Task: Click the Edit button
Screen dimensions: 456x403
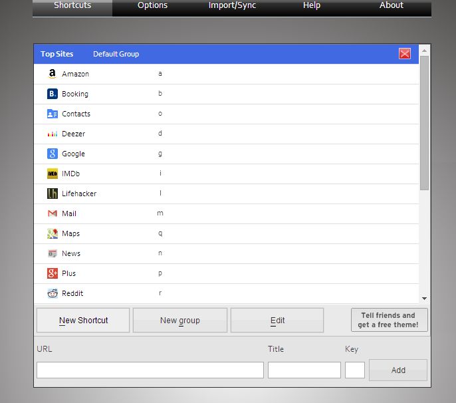Action: [x=277, y=320]
